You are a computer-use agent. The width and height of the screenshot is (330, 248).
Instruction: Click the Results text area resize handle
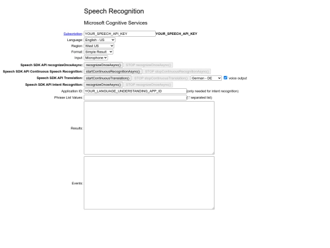click(213, 153)
